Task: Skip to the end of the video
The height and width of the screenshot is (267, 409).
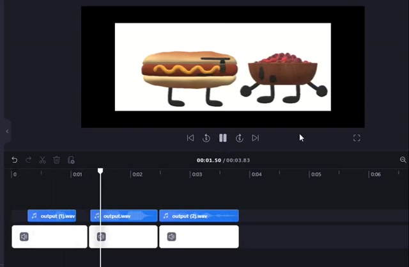Action: coord(256,138)
